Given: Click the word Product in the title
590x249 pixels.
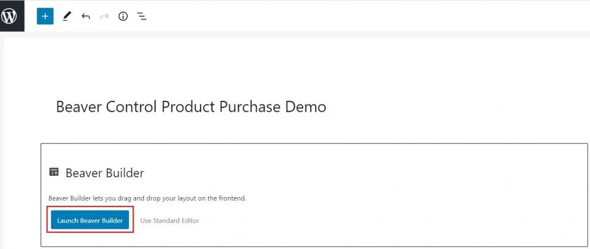Looking at the screenshot, I should coord(187,107).
